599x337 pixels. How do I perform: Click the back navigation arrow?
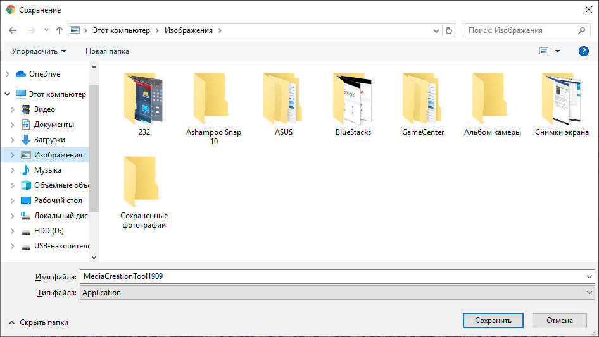pos(13,30)
